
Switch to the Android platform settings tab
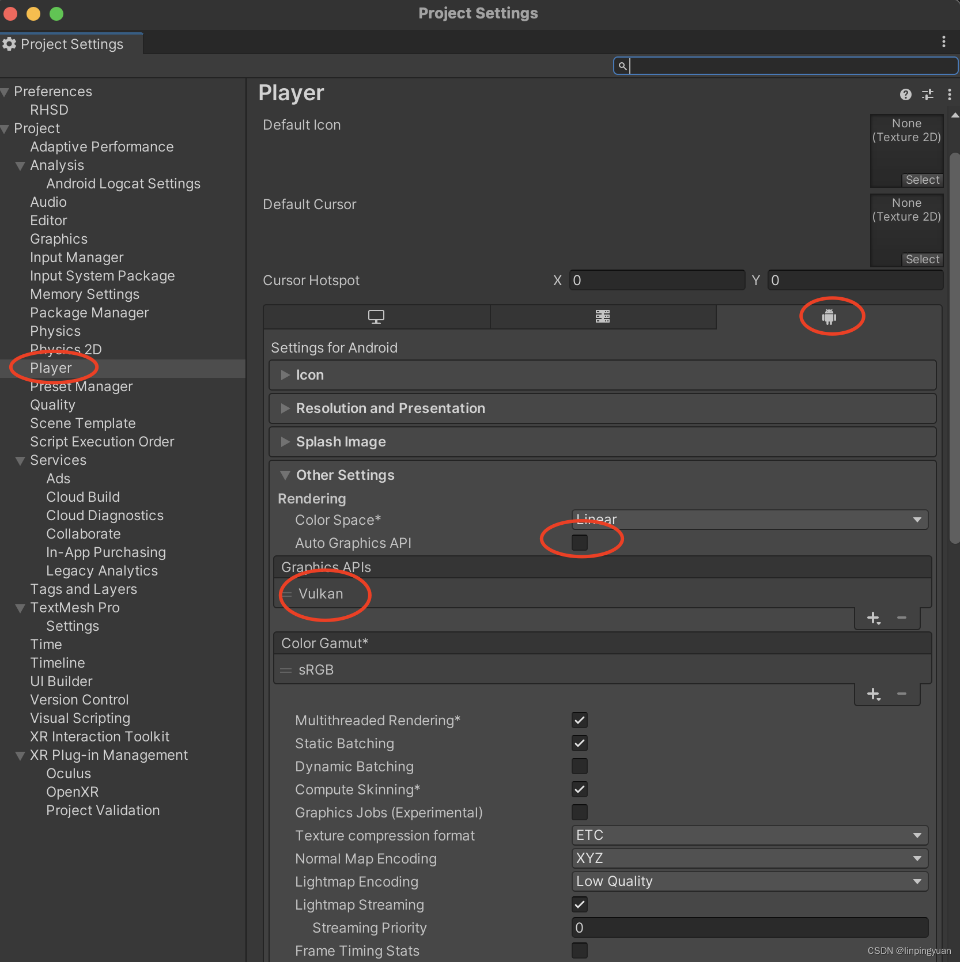[829, 317]
